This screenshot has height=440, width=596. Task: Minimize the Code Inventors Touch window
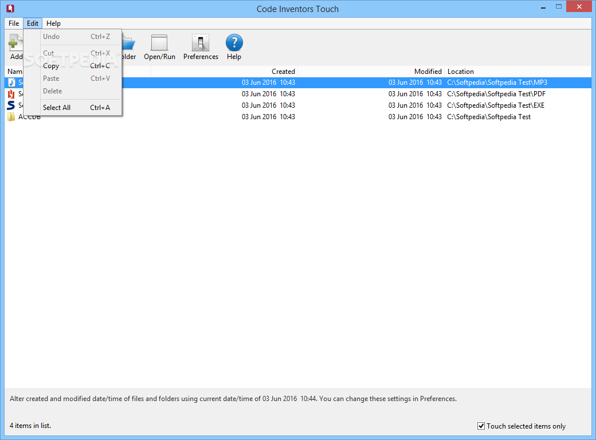(543, 7)
